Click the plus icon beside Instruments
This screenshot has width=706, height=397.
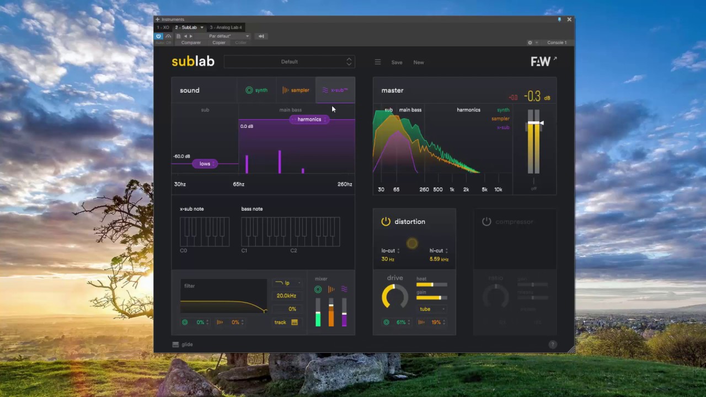pos(157,19)
